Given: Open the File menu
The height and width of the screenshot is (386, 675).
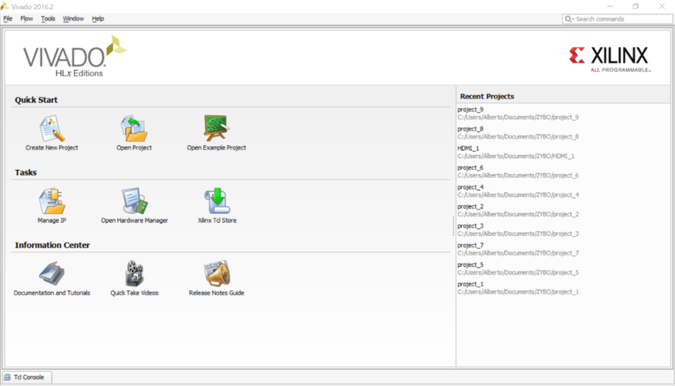Looking at the screenshot, I should click(x=7, y=18).
